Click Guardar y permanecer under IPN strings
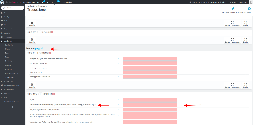This screenshot has width=253, height=125. 232,85
